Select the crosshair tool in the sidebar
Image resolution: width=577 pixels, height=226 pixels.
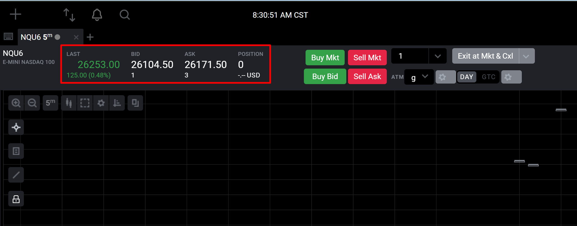point(16,127)
